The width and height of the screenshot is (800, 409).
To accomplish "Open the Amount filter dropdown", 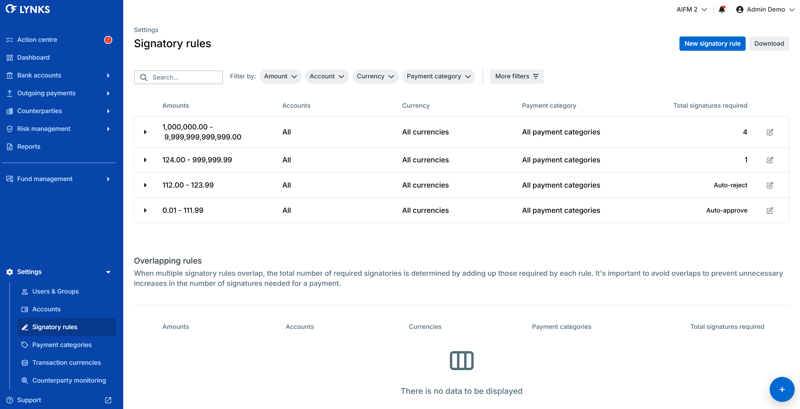I will point(280,76).
